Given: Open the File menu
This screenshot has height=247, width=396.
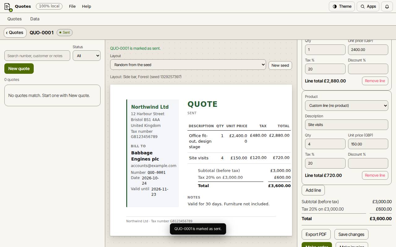Looking at the screenshot, I should tap(72, 6).
